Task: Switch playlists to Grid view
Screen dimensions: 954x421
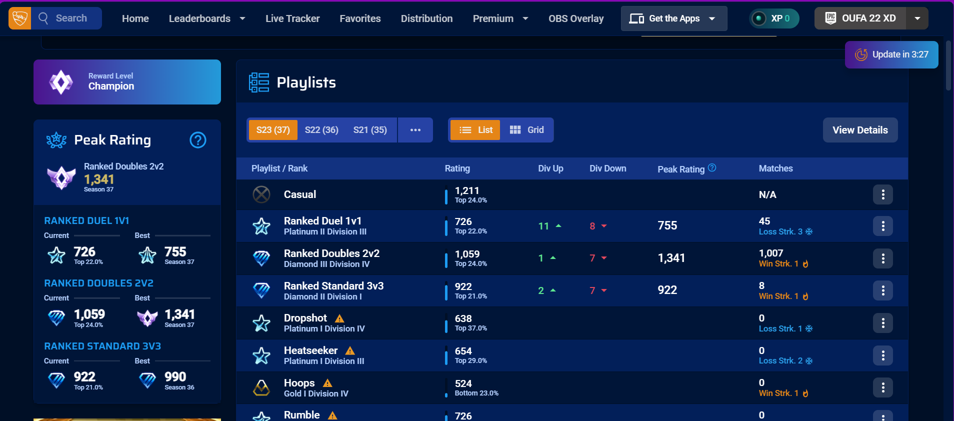Action: (x=526, y=130)
